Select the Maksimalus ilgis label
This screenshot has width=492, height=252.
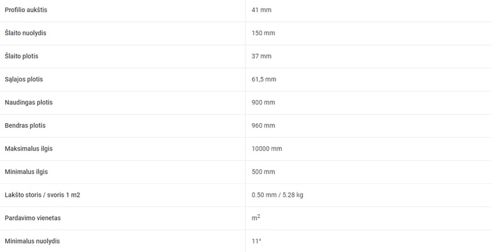pos(29,149)
